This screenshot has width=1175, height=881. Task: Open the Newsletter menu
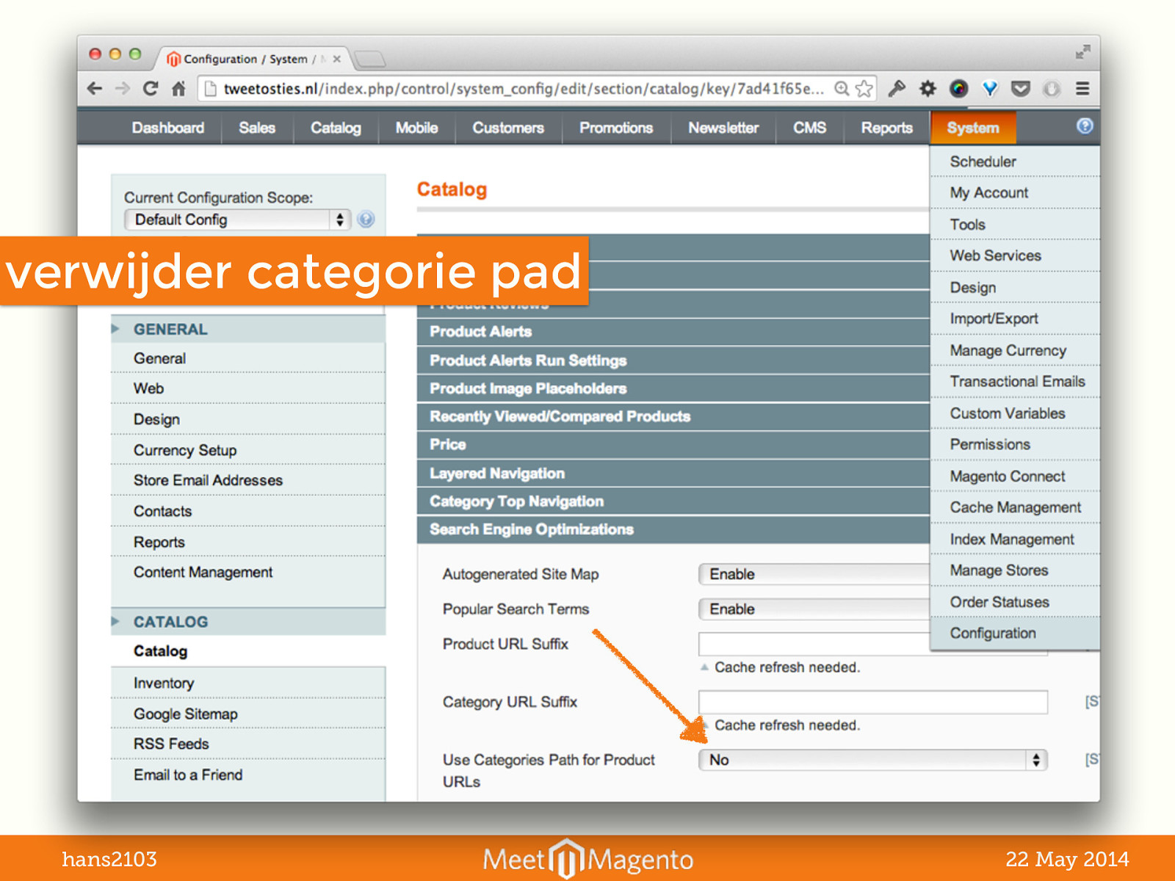point(723,128)
